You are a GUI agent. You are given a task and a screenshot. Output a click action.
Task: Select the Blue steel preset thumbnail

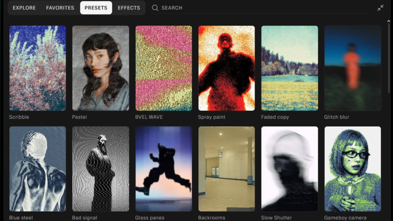coord(37,169)
